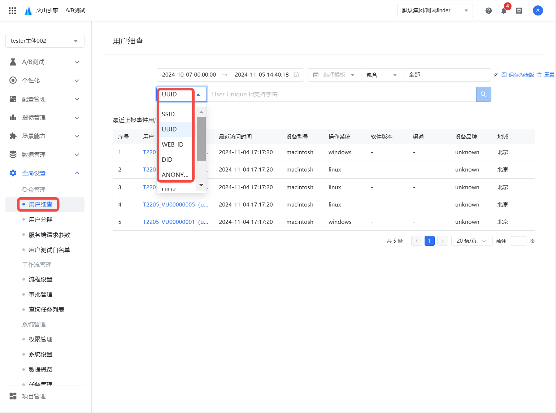Expand the 场景能力 sidebar section
The image size is (556, 413).
tap(77, 136)
